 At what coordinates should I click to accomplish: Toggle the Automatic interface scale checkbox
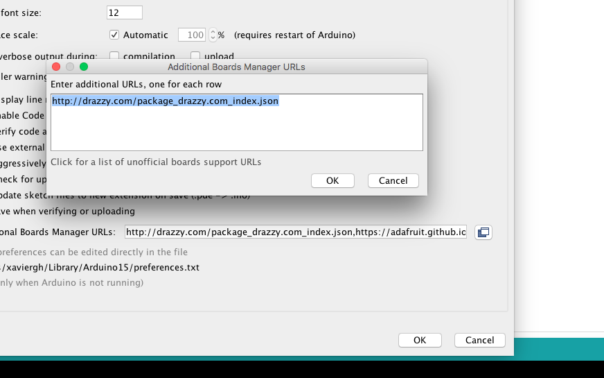tap(114, 35)
